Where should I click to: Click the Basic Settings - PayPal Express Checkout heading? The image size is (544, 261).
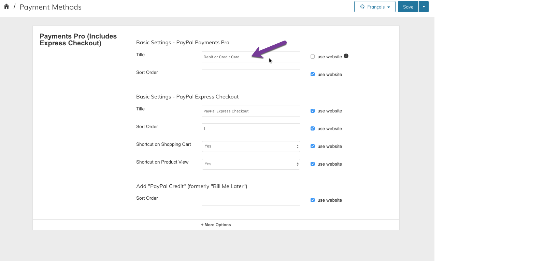coord(187,97)
